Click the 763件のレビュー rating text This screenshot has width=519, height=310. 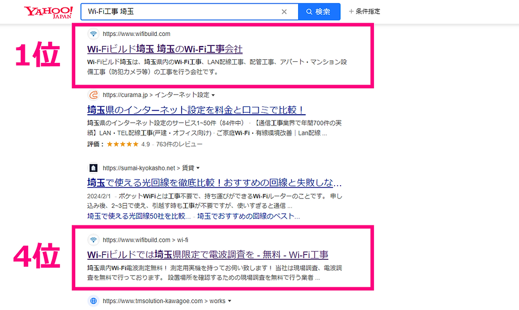coord(179,144)
